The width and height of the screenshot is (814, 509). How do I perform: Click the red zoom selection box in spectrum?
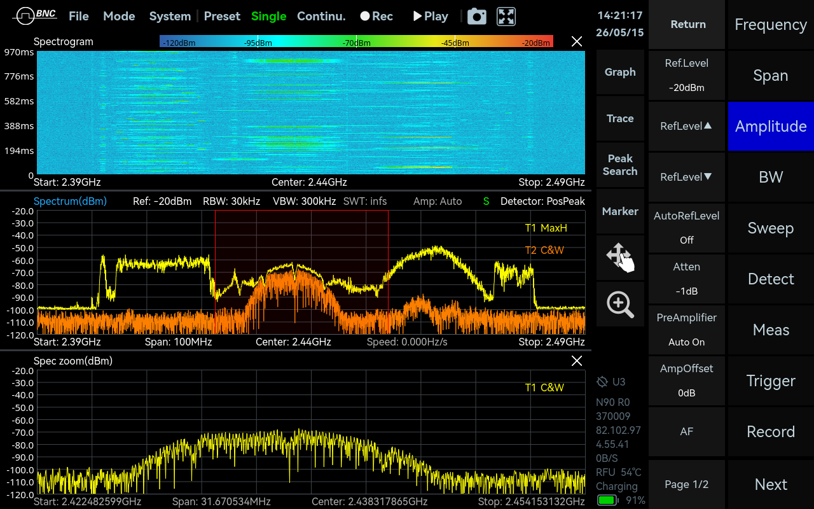pyautogui.click(x=301, y=272)
